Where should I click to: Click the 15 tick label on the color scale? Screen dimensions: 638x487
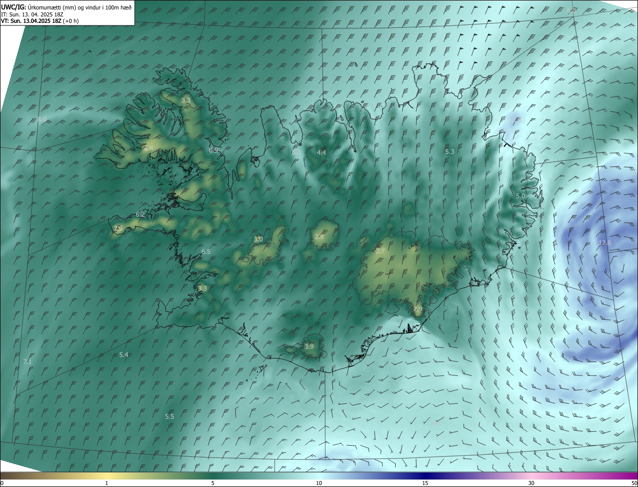point(425,483)
